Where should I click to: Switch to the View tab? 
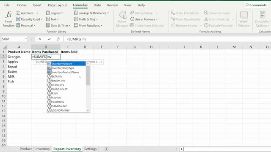[x=127, y=5]
